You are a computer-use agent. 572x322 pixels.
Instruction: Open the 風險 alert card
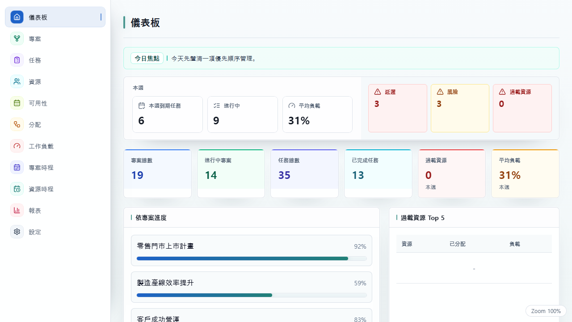tap(460, 108)
